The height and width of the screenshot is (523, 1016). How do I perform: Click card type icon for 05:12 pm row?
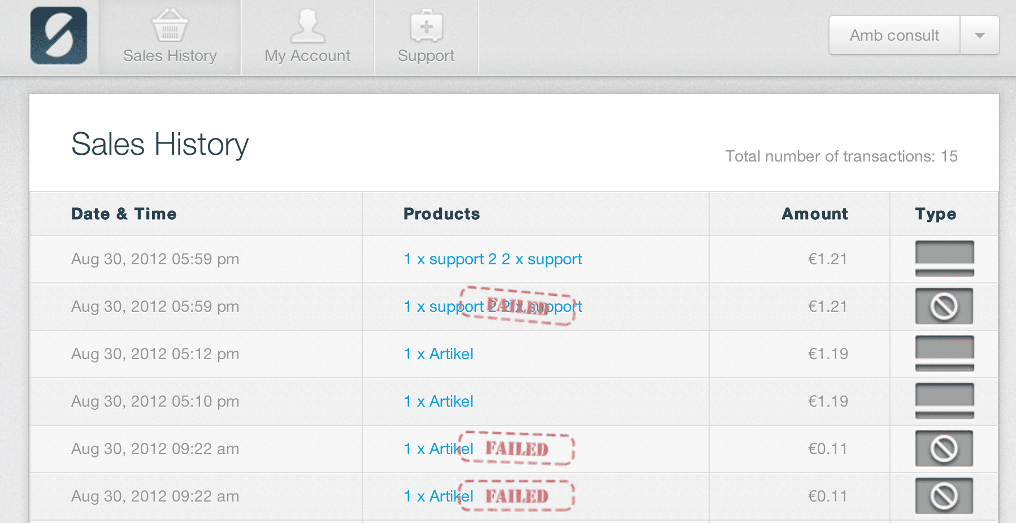tap(944, 354)
